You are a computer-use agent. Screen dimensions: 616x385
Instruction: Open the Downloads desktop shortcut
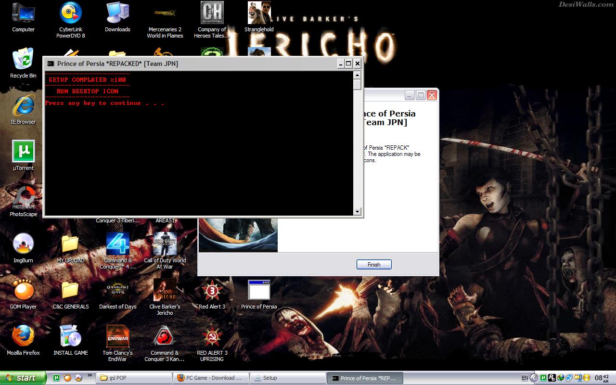tap(117, 17)
